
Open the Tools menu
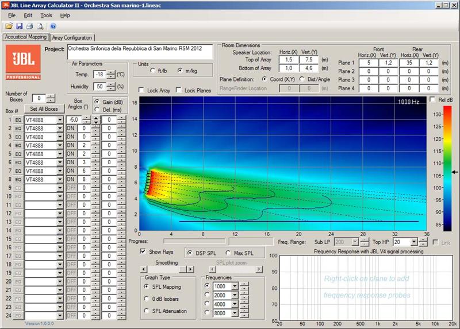(46, 16)
